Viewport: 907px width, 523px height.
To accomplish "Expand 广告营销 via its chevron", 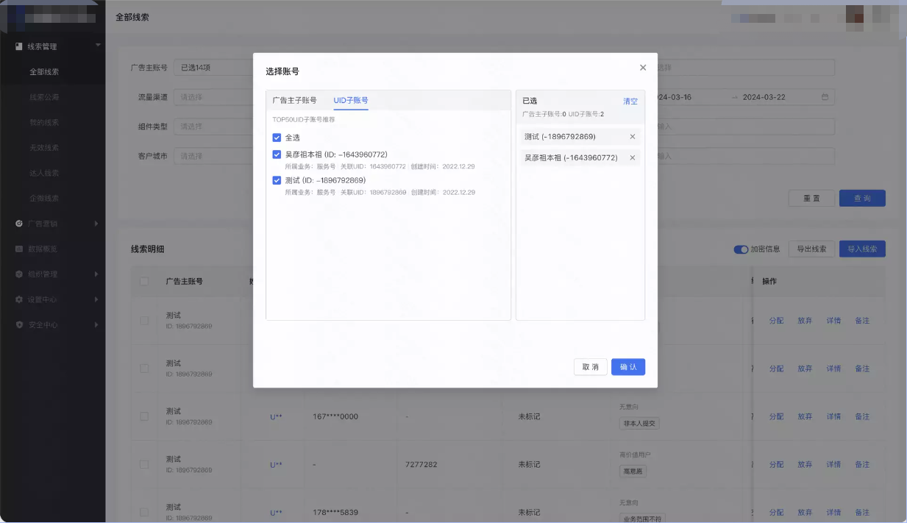I will pyautogui.click(x=97, y=224).
